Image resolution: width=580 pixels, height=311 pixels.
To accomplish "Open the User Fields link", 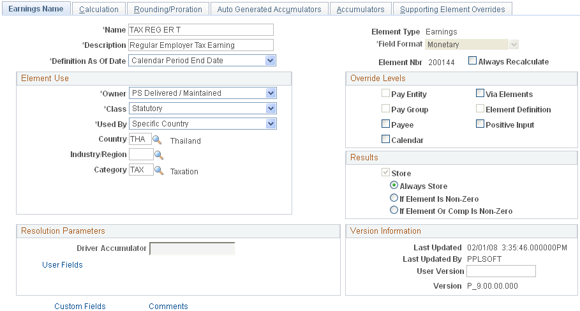I will pyautogui.click(x=63, y=265).
